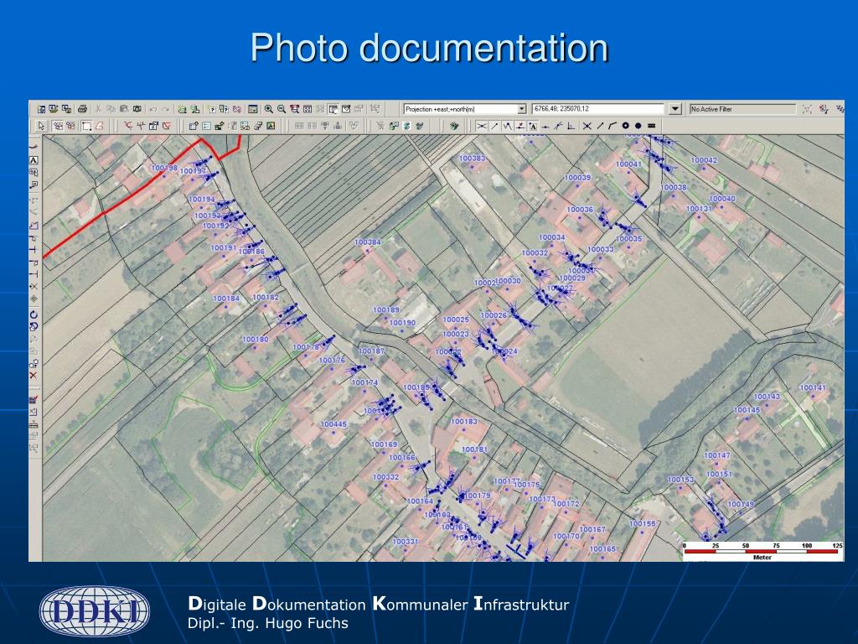Select the rectangle selection box tool
Screen dimensions: 858x644
tap(86, 126)
